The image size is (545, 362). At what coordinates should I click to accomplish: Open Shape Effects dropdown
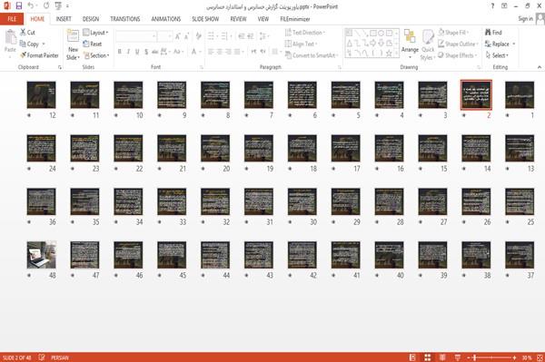tap(458, 55)
